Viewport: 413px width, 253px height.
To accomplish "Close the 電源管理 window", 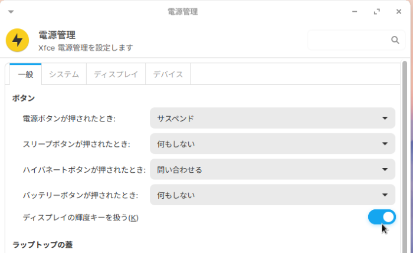I will [399, 11].
